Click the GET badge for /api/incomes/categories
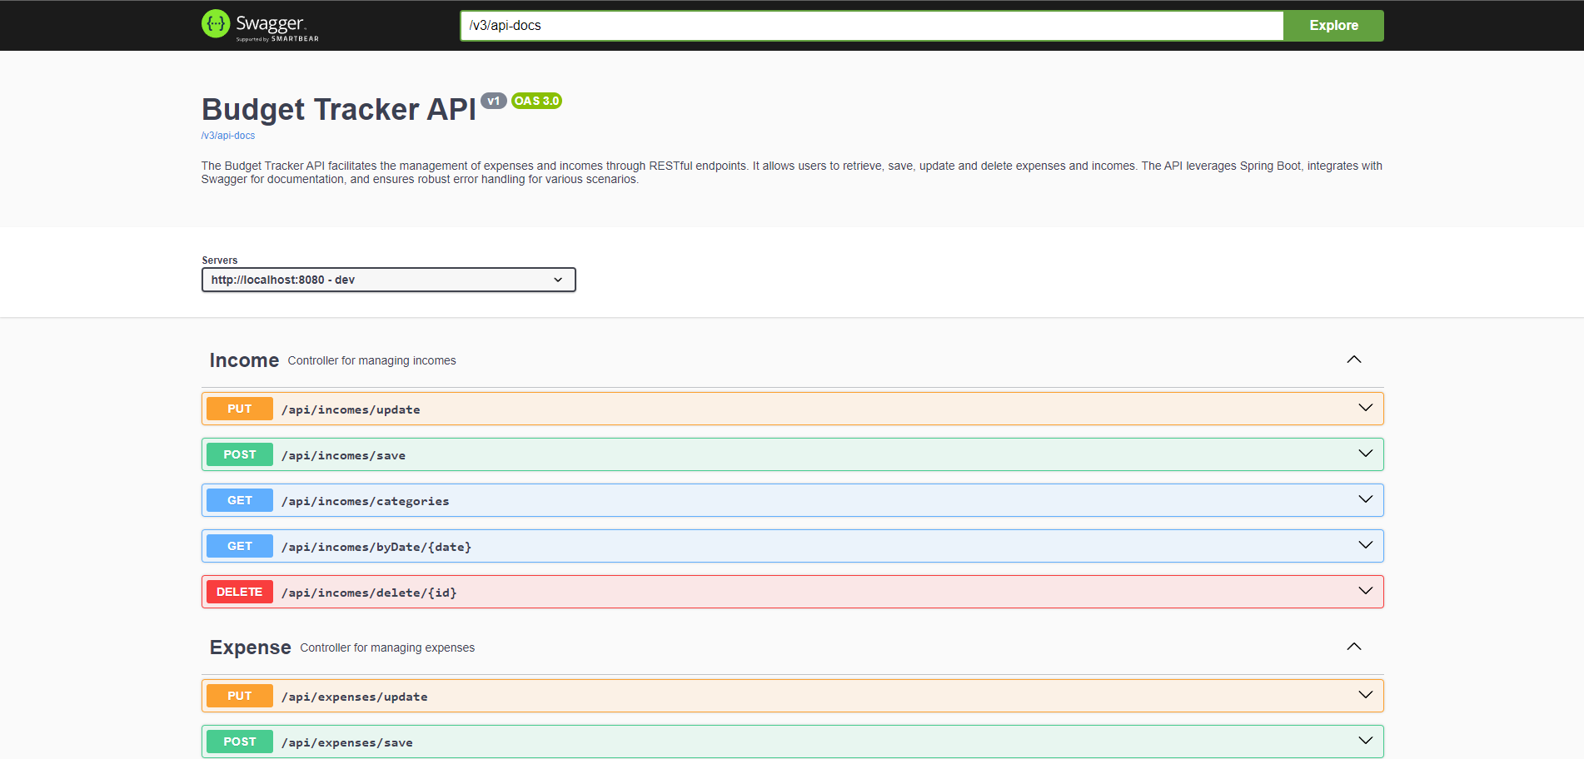The height and width of the screenshot is (759, 1584). coord(240,500)
